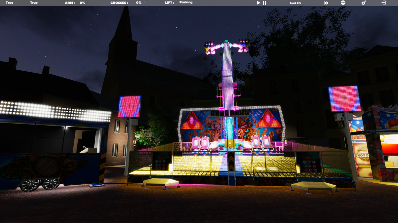Click the ARM label
This screenshot has width=398, height=223.
(x=70, y=3)
